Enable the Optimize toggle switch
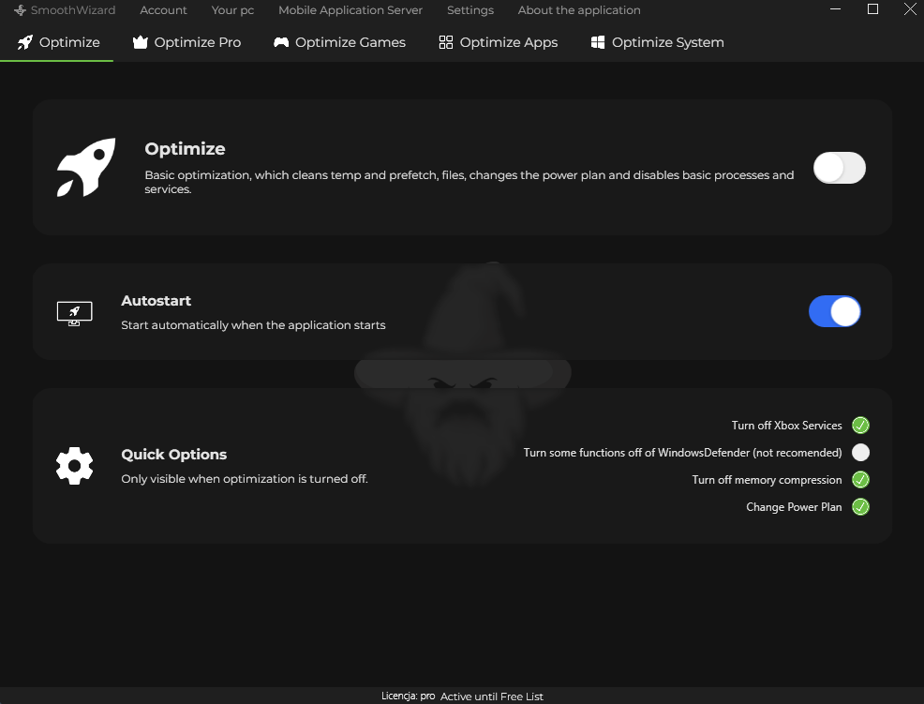The image size is (924, 704). (x=839, y=168)
